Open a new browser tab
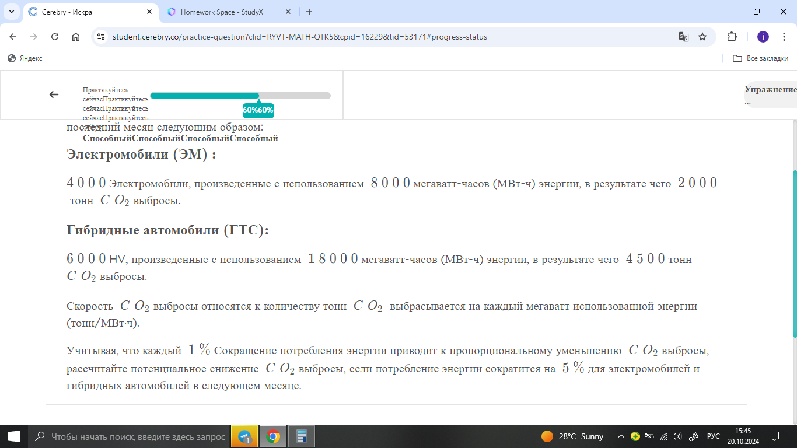Viewport: 797px width, 448px height. click(309, 12)
